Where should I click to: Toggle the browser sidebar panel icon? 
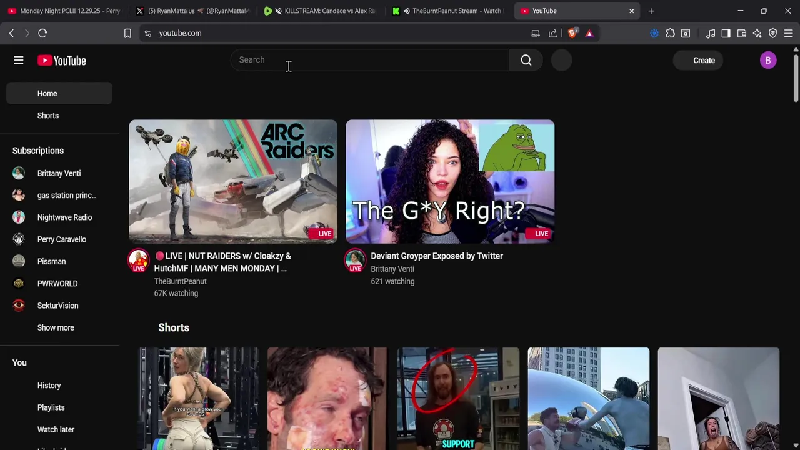726,33
